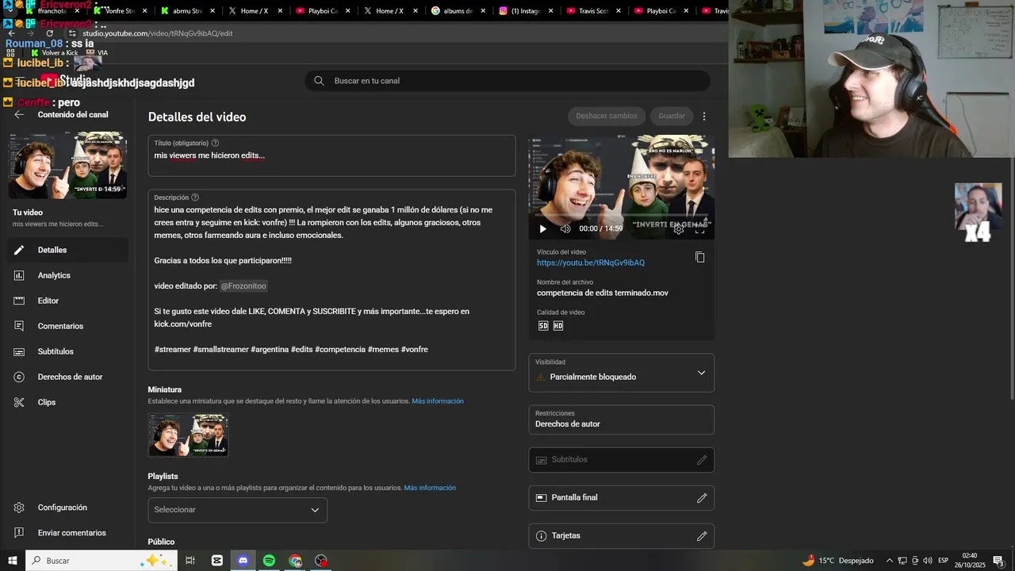
Task: Open Chrome from the taskbar
Action: [295, 561]
